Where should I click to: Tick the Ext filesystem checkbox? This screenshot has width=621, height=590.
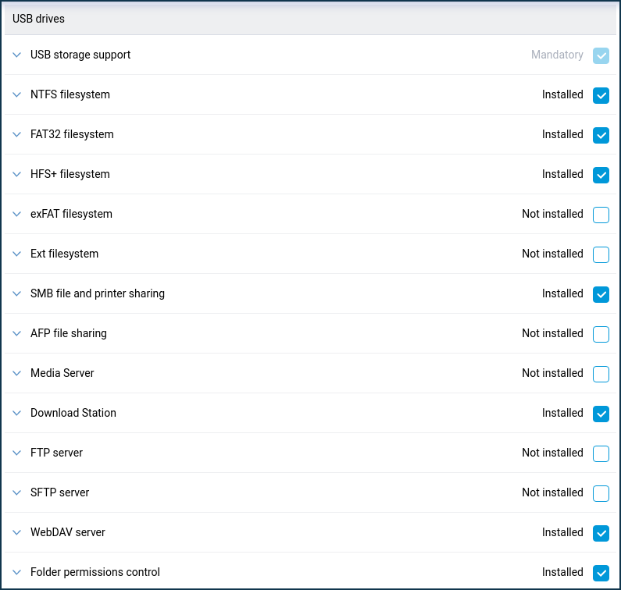tap(601, 254)
